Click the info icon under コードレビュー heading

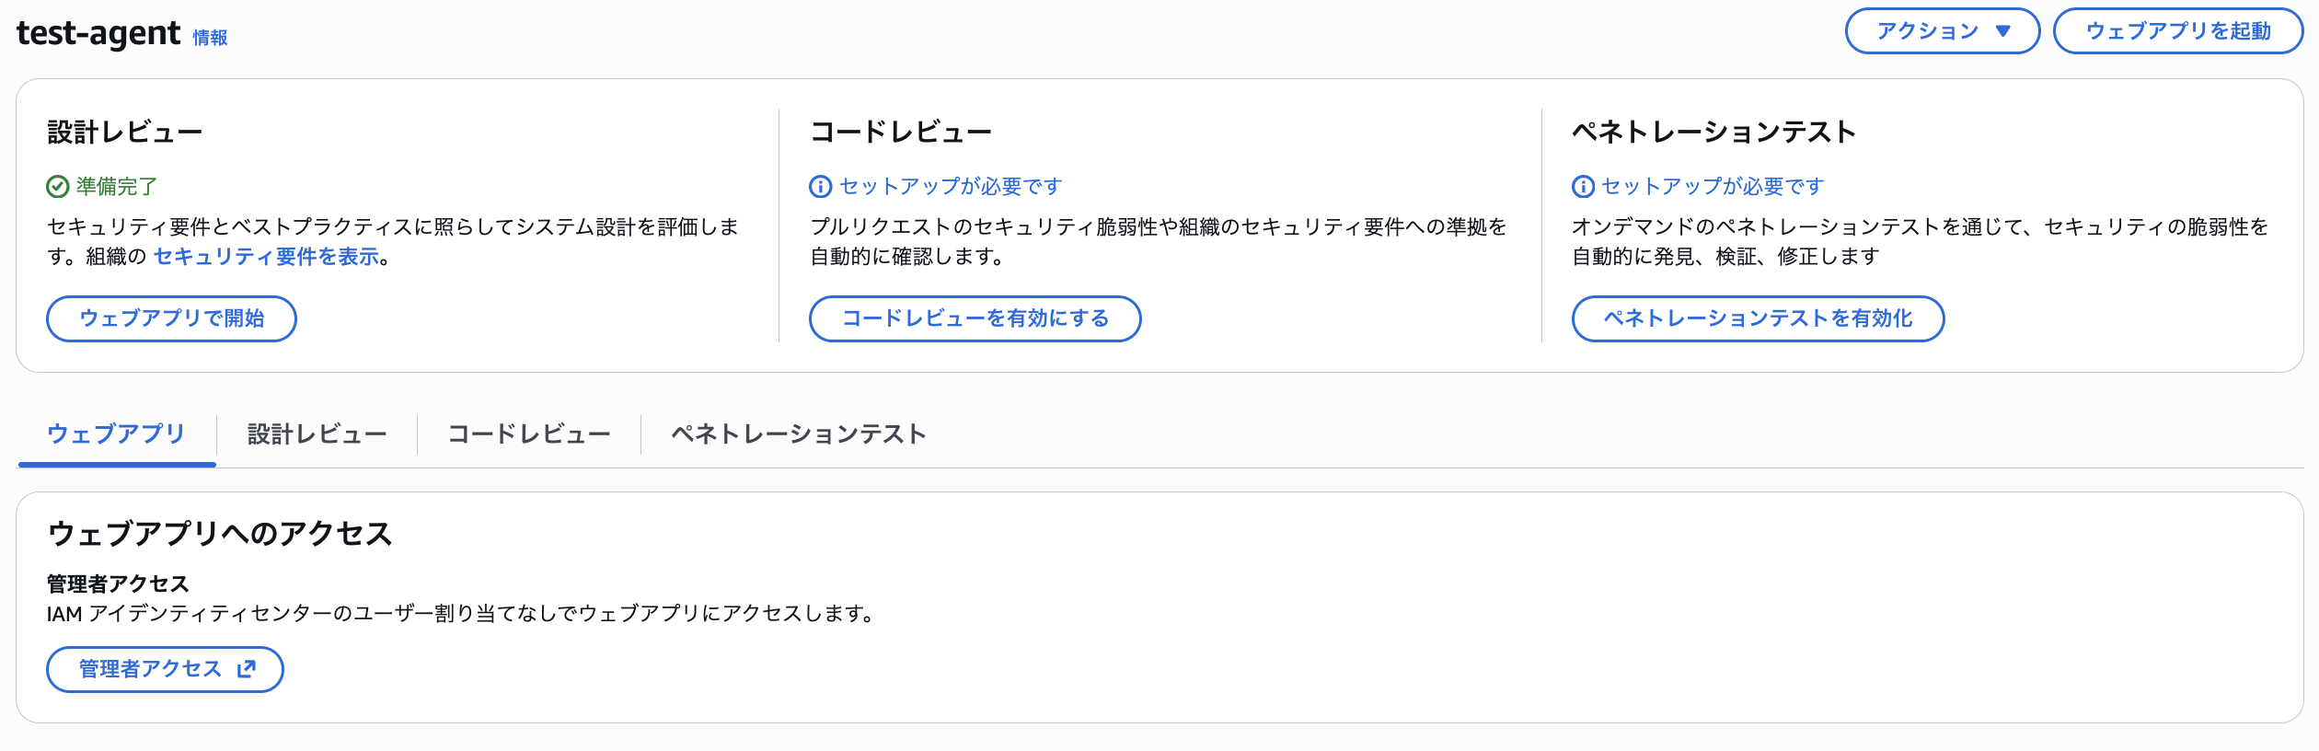pyautogui.click(x=820, y=187)
